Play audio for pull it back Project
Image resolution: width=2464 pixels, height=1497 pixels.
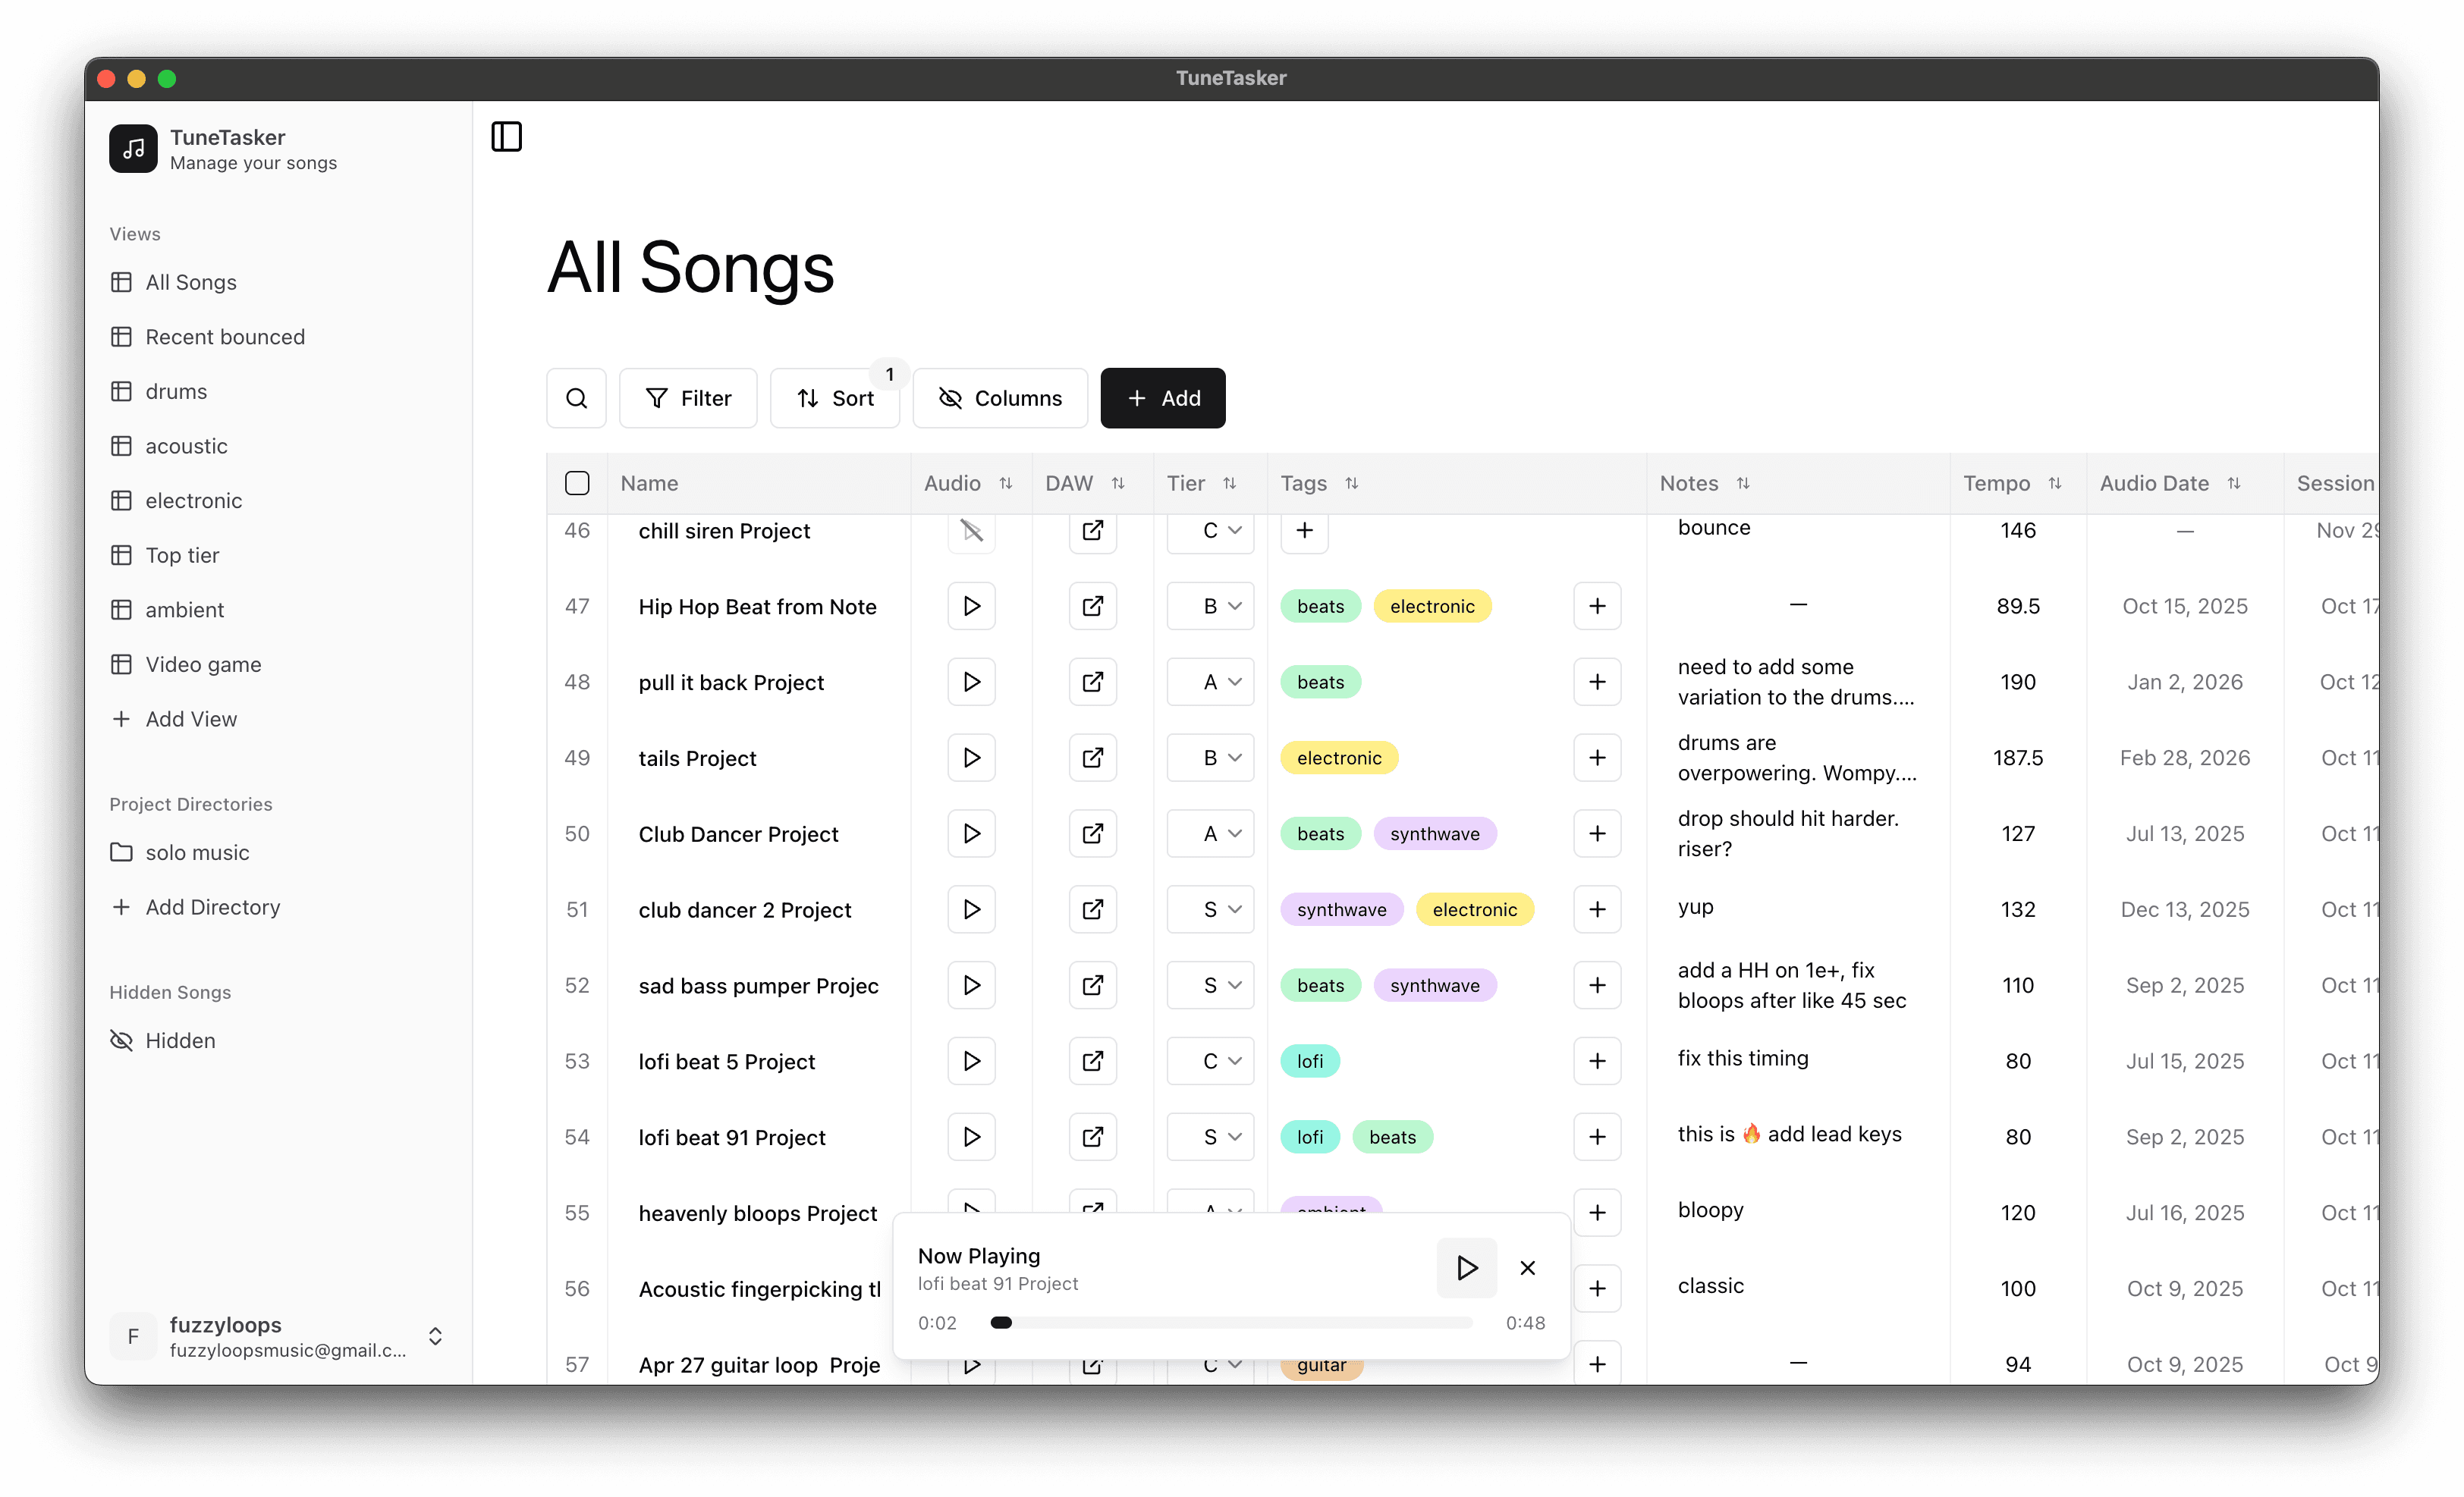coord(971,682)
